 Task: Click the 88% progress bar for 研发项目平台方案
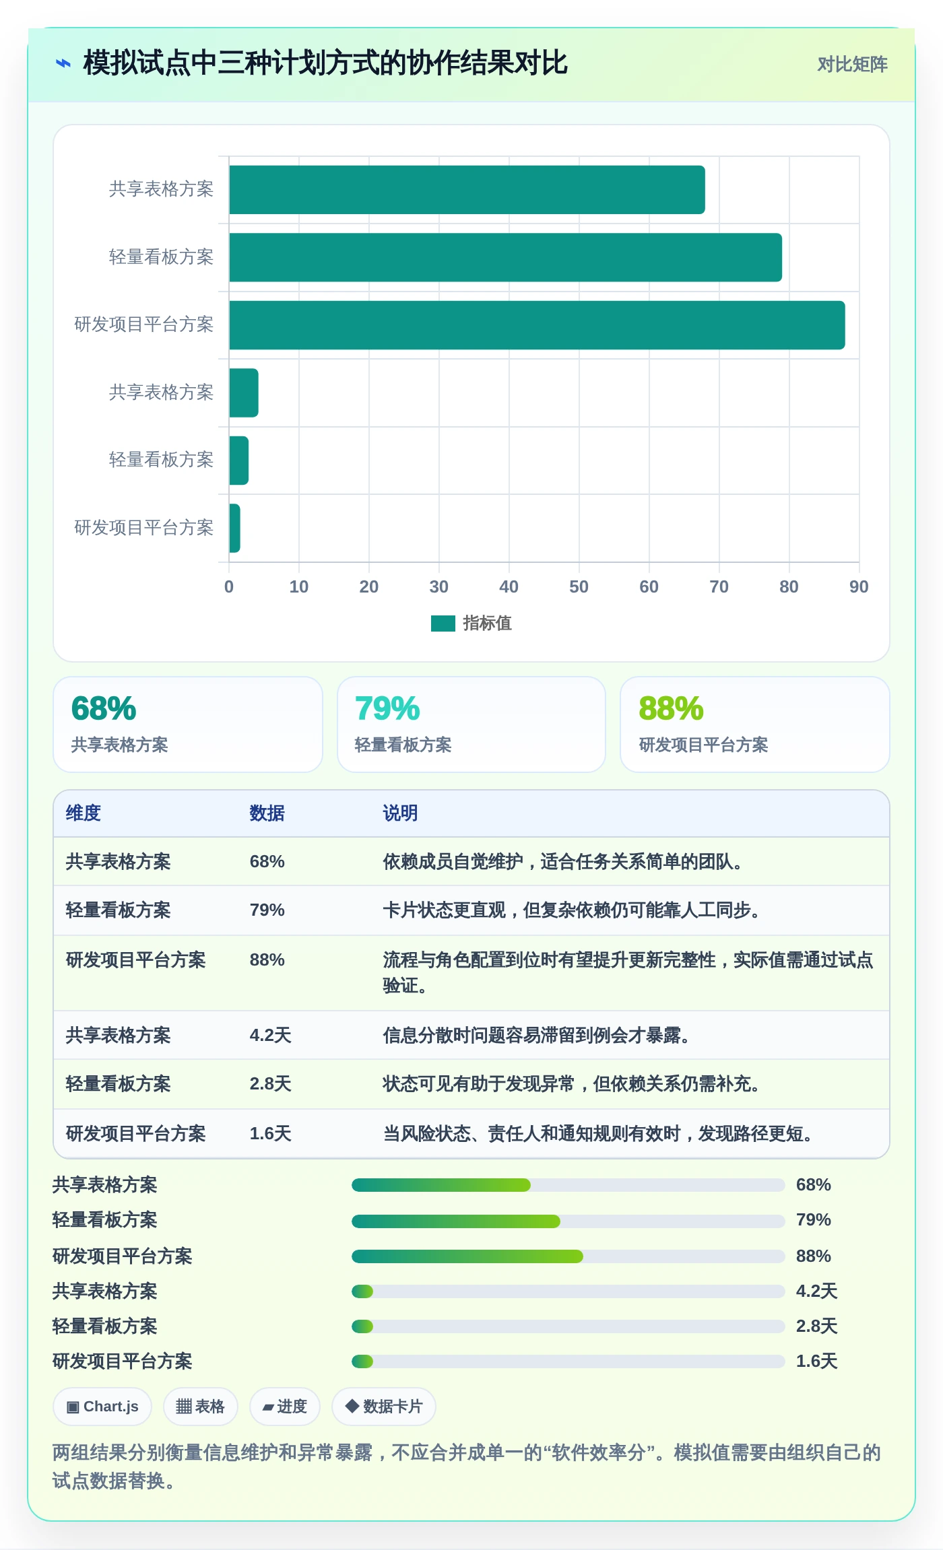tap(568, 1256)
